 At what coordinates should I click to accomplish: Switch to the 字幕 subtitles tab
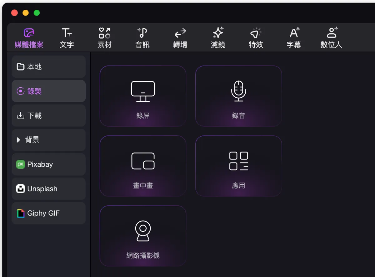click(x=294, y=38)
